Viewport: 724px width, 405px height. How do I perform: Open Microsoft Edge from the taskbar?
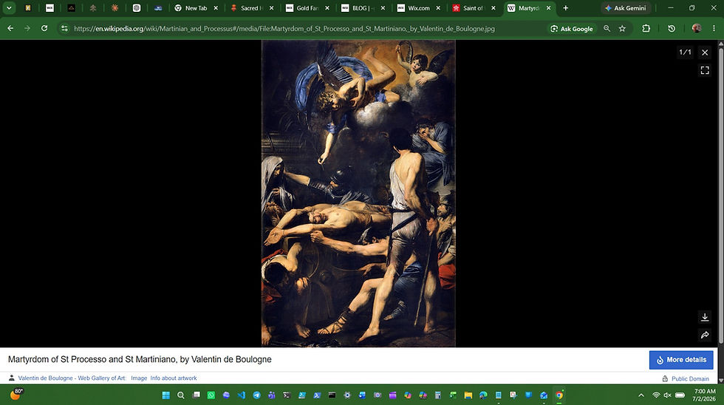pos(483,395)
